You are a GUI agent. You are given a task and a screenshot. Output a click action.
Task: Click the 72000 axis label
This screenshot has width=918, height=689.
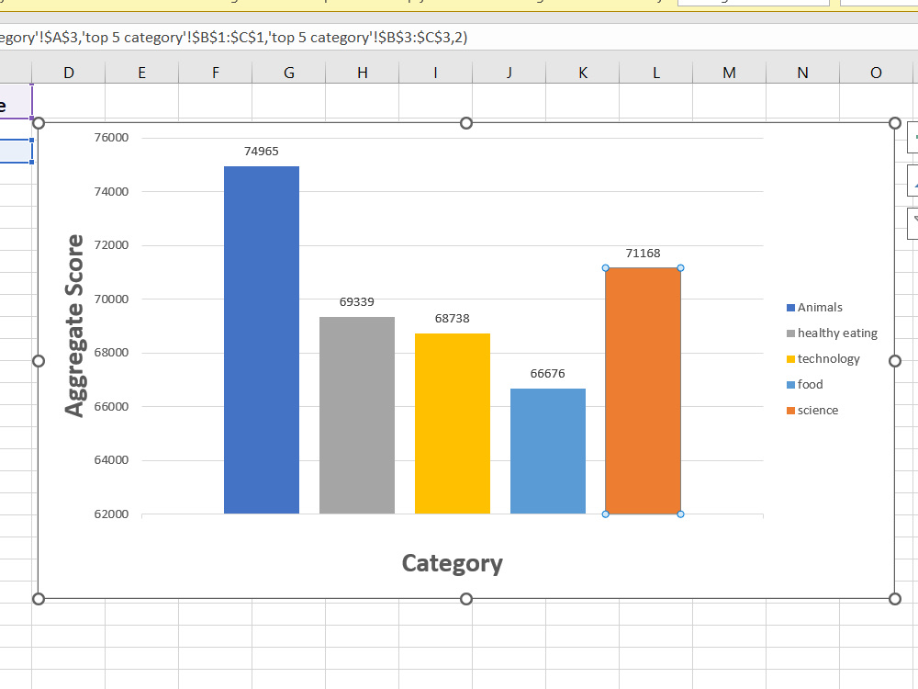111,245
